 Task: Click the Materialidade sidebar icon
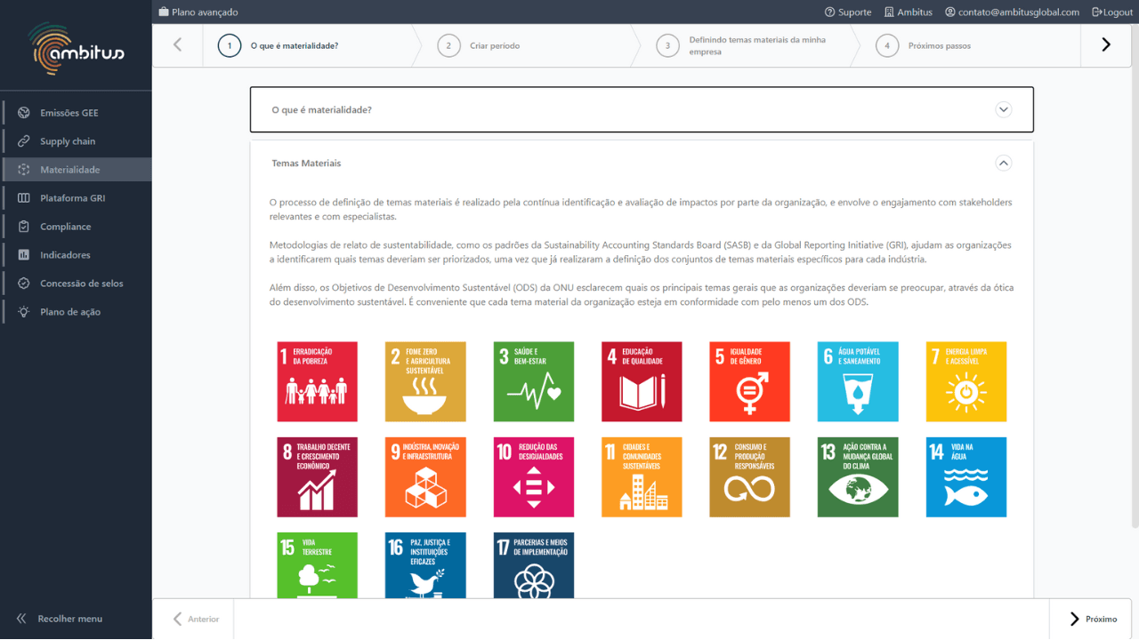coord(24,170)
